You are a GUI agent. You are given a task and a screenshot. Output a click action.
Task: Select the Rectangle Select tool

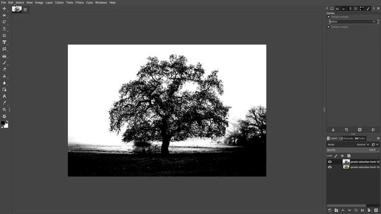(x=4, y=15)
